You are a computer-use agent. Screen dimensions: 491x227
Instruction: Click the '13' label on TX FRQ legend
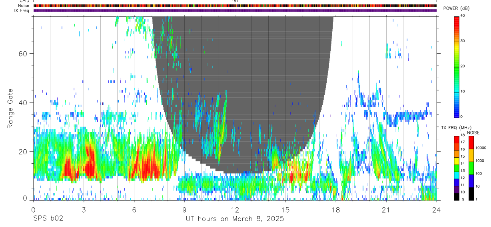coord(462,171)
